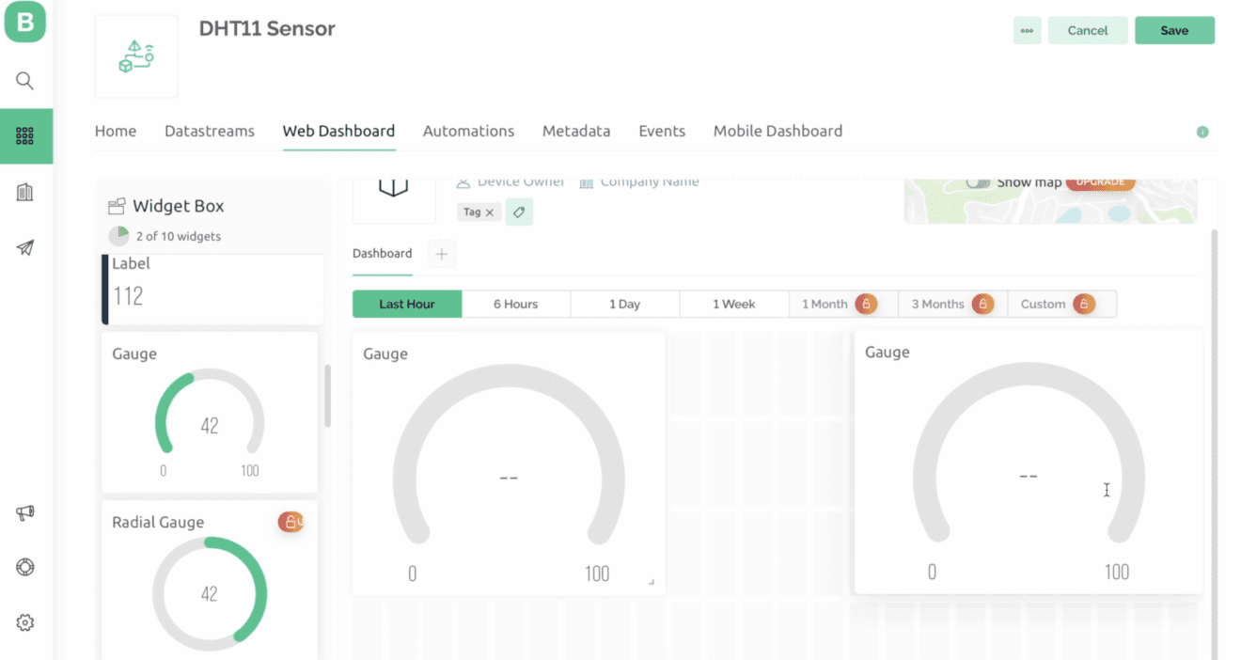The image size is (1241, 660).
Task: Open Settings via the gear icon
Action: 24,621
